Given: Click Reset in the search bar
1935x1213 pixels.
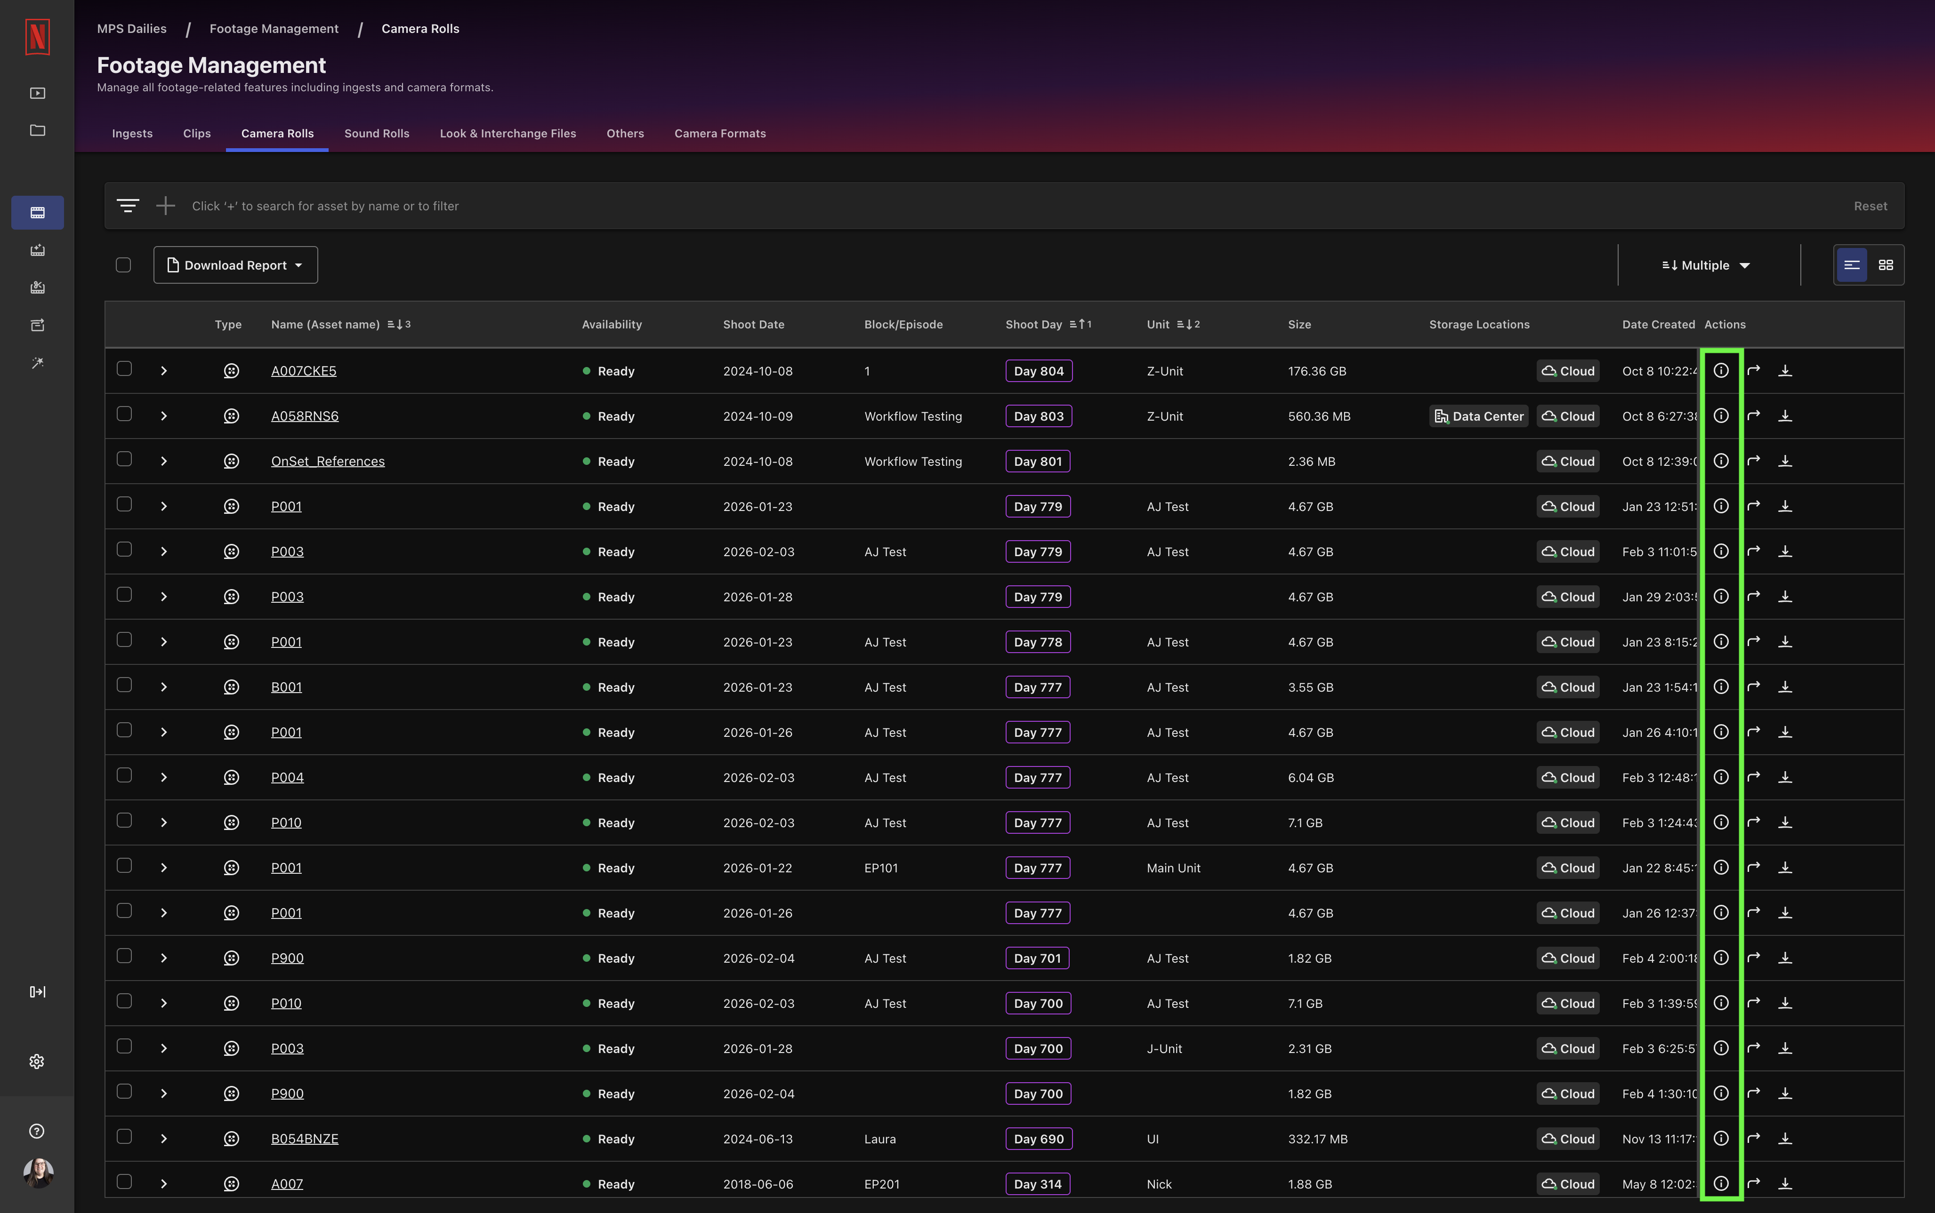Looking at the screenshot, I should tap(1869, 205).
